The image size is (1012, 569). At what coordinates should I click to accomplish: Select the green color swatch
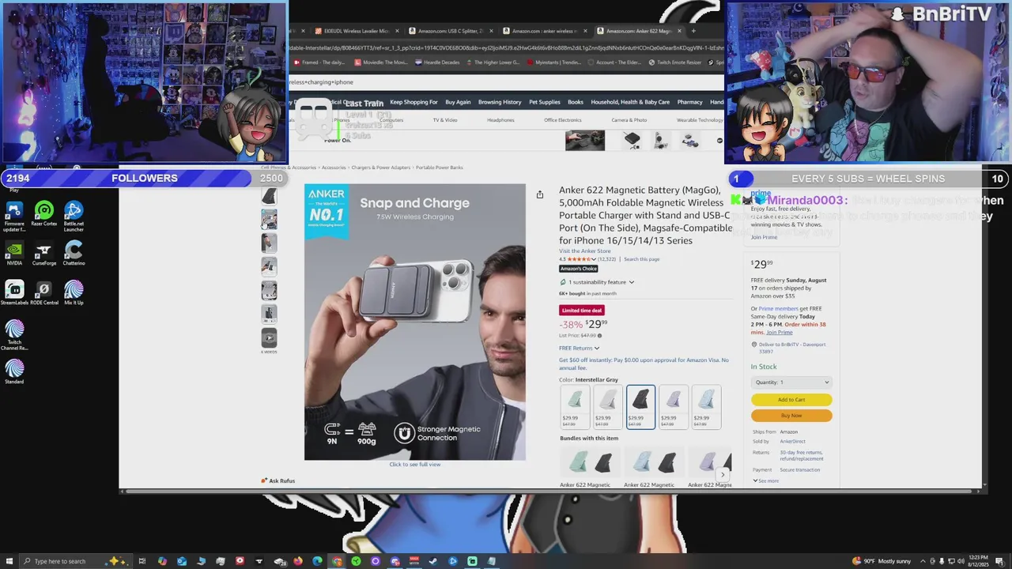[575, 407]
